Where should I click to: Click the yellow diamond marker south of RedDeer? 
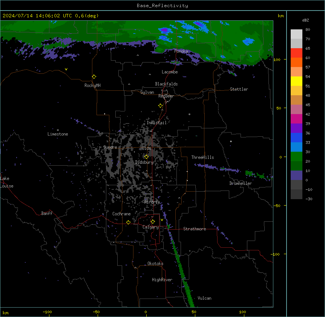(x=161, y=106)
